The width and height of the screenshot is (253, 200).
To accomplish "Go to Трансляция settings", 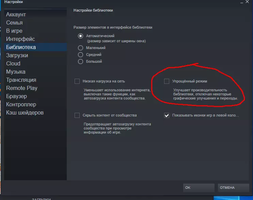I will coord(35,80).
